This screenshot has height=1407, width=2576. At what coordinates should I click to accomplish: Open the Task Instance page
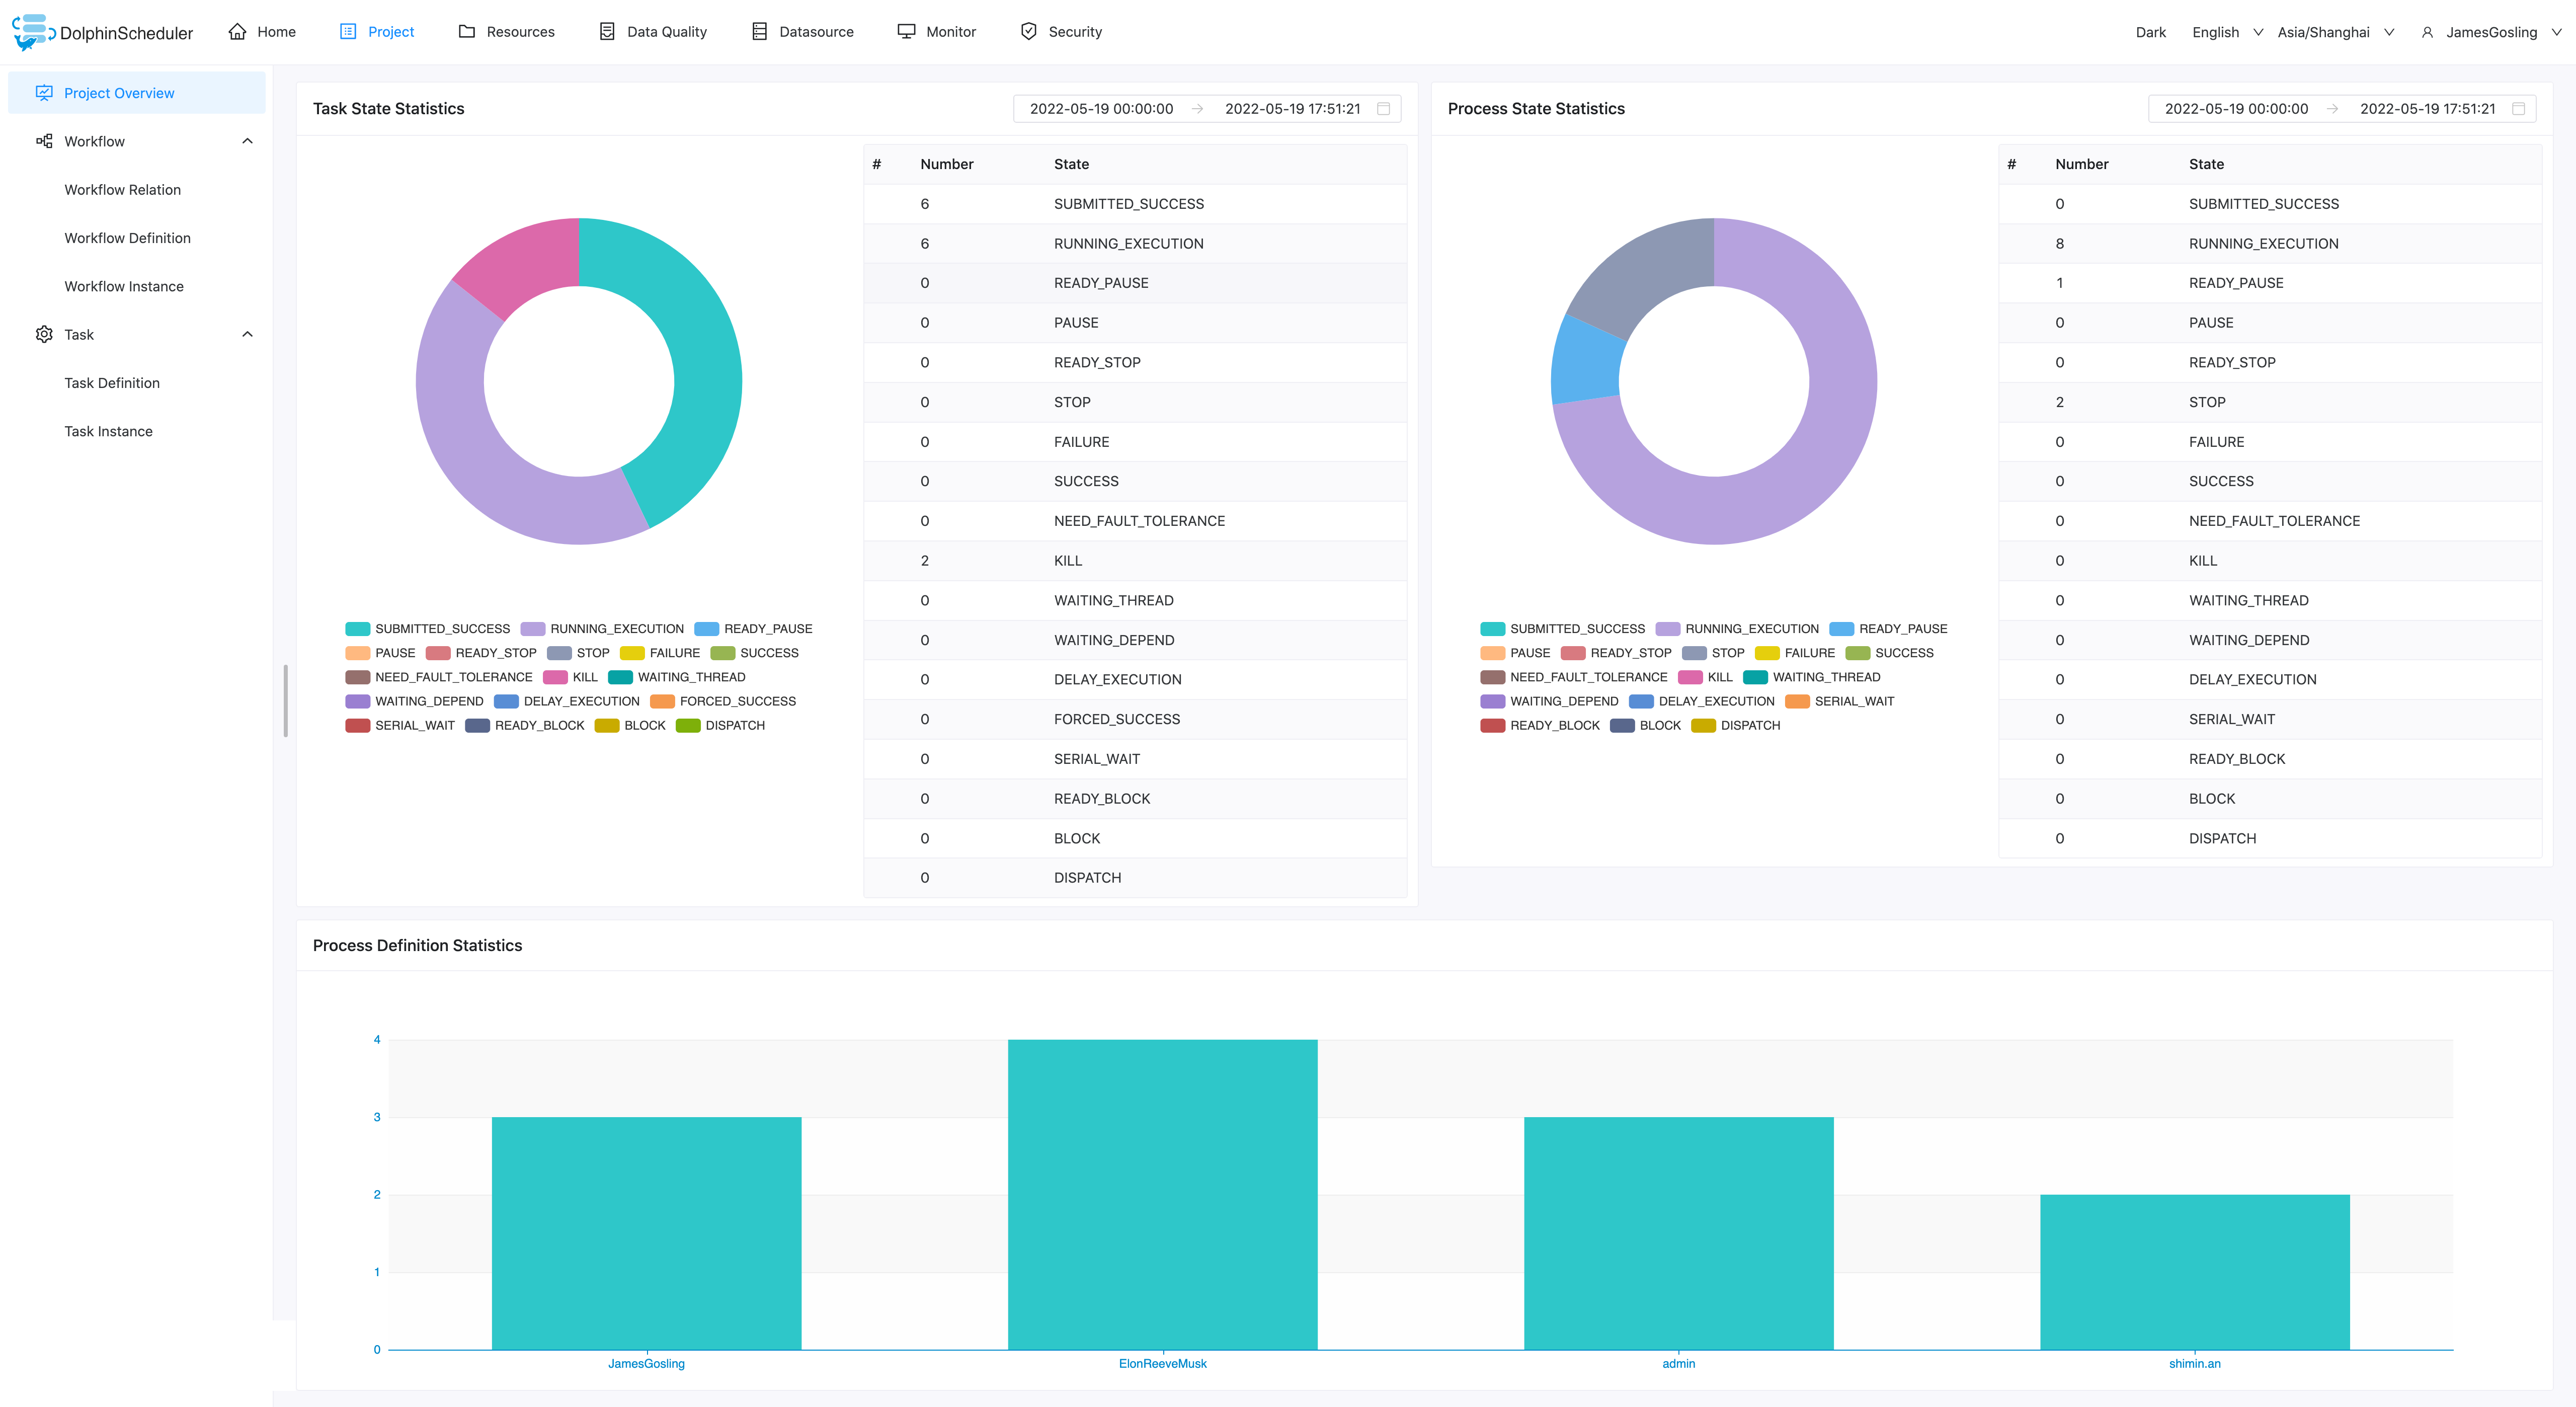click(108, 431)
